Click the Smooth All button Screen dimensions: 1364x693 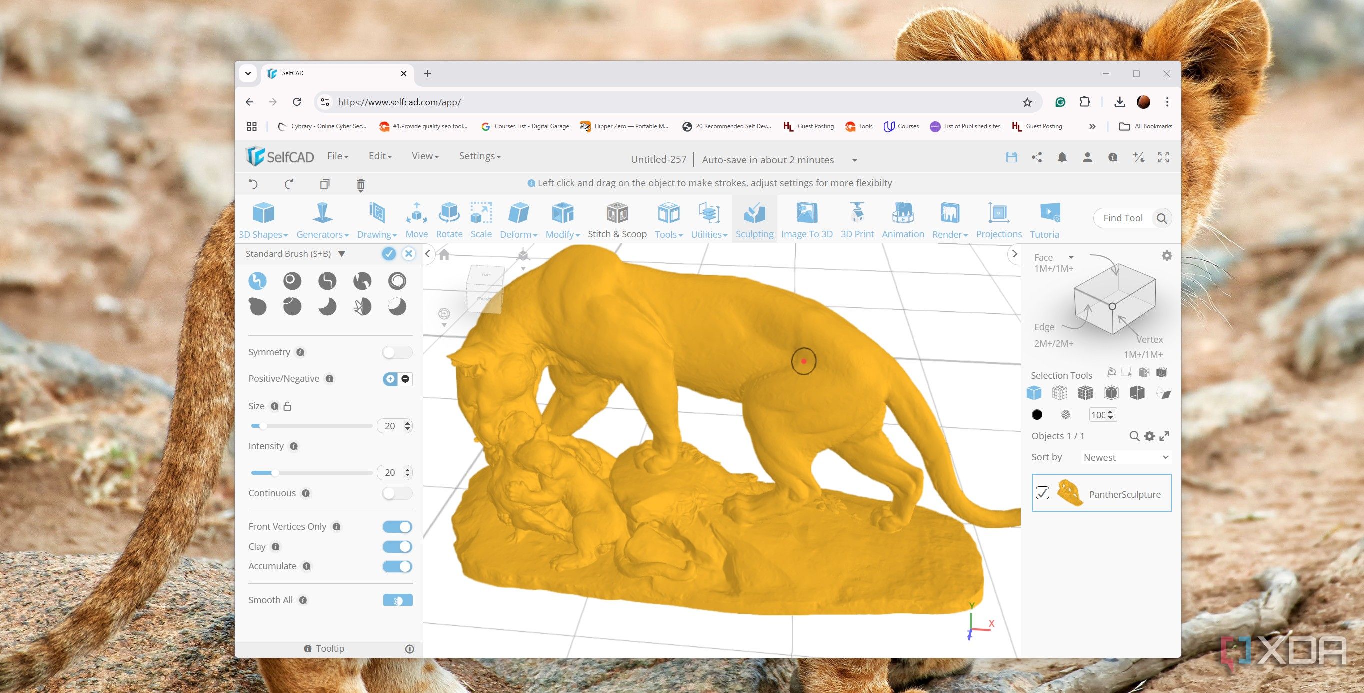398,600
